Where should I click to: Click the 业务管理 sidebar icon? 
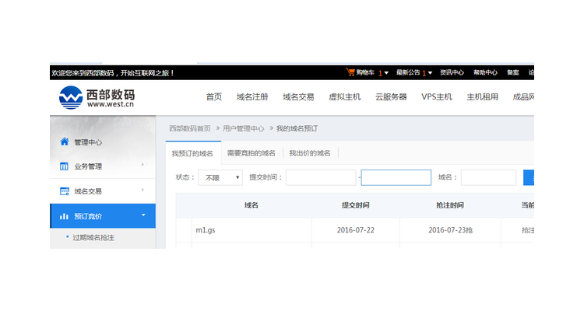point(64,166)
